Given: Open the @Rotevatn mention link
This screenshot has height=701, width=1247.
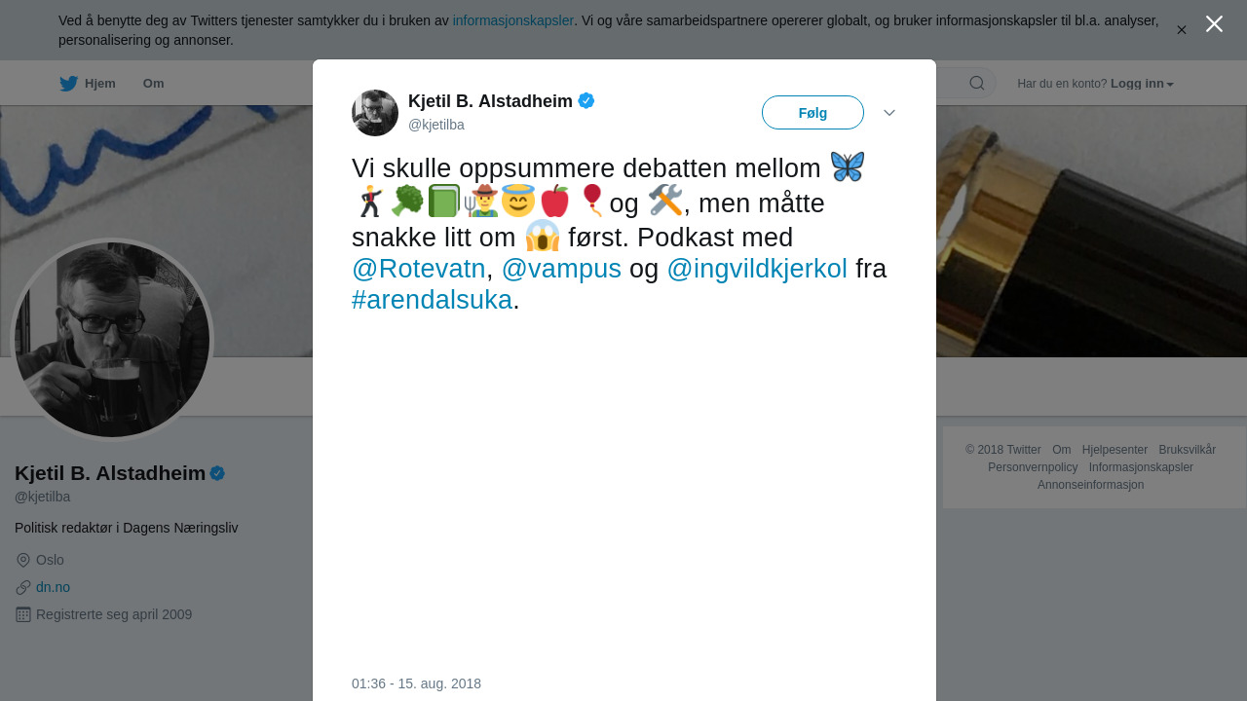Looking at the screenshot, I should pos(419,269).
